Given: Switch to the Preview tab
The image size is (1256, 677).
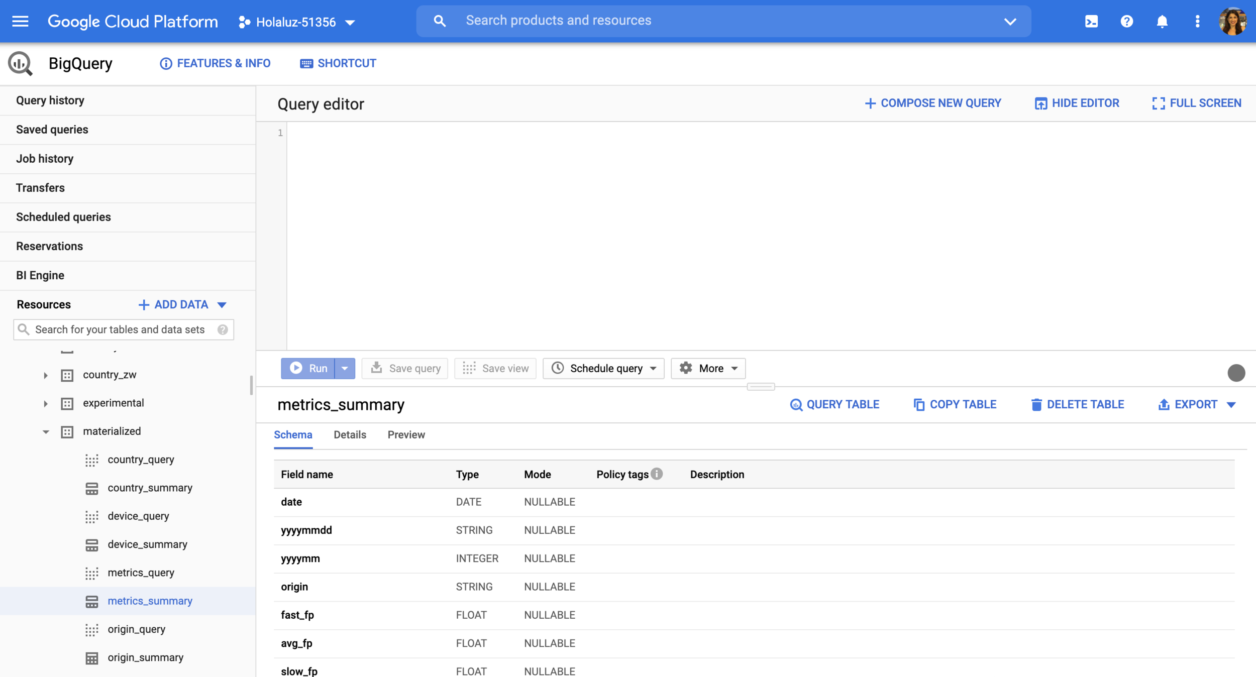Looking at the screenshot, I should point(406,434).
